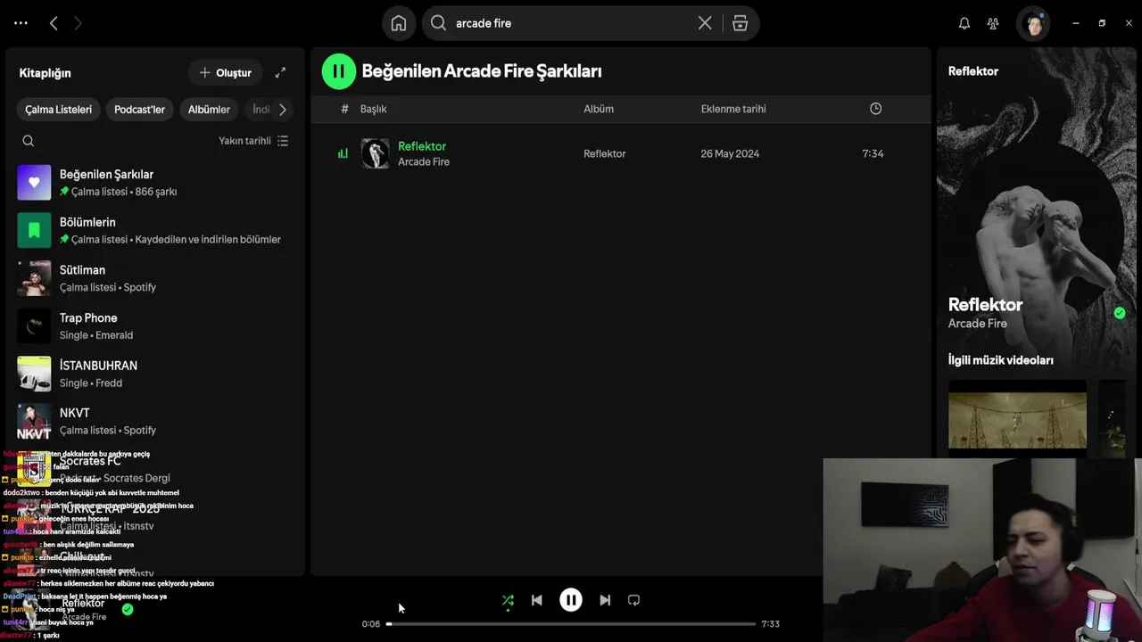Viewport: 1142px width, 642px height.
Task: Toggle shuffle playback
Action: click(508, 600)
